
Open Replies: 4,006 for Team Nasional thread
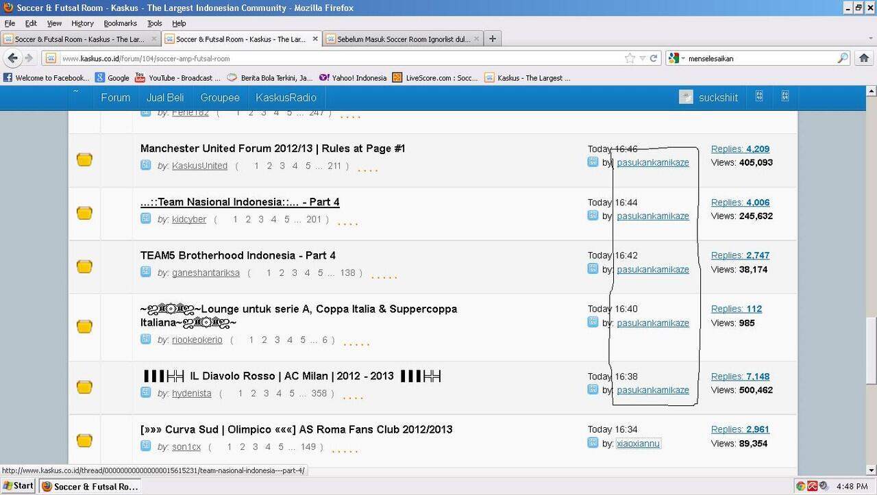740,202
